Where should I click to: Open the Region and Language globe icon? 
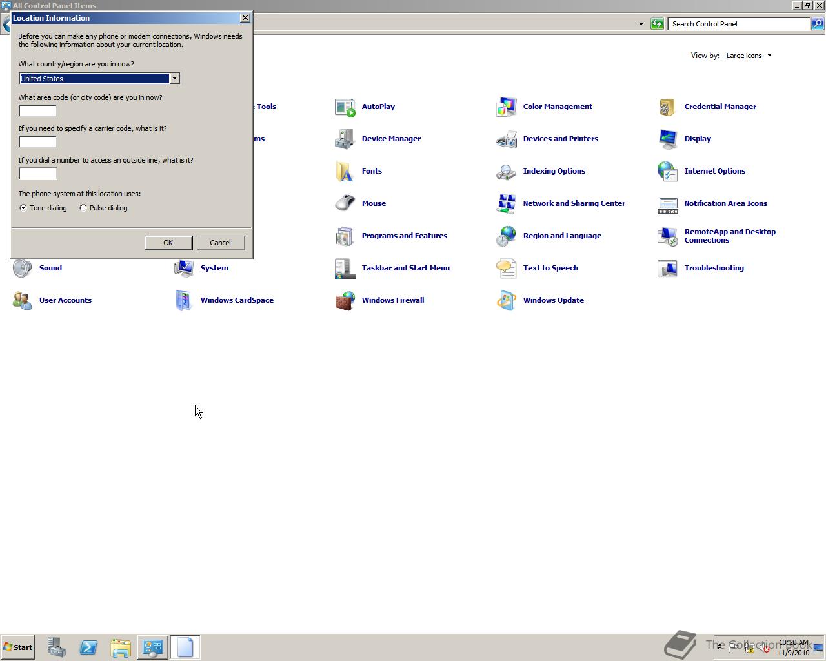click(507, 236)
